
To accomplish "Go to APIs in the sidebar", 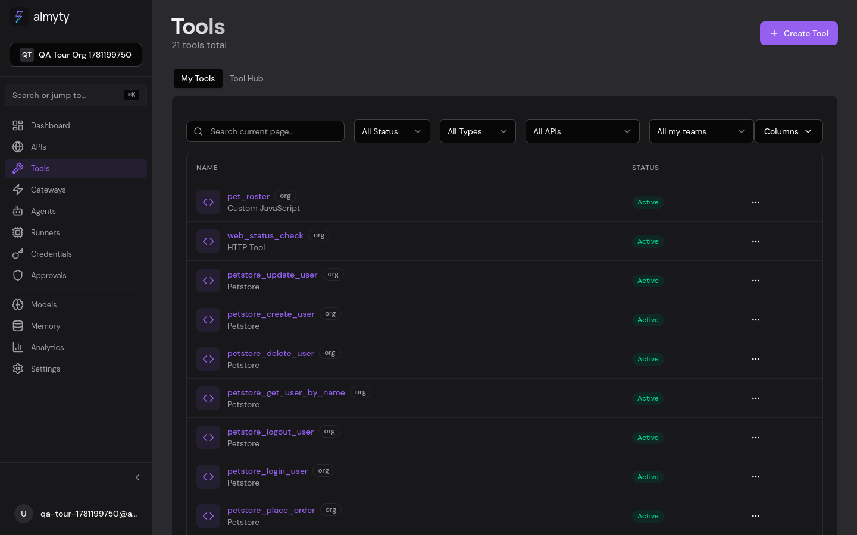I will tap(76, 147).
